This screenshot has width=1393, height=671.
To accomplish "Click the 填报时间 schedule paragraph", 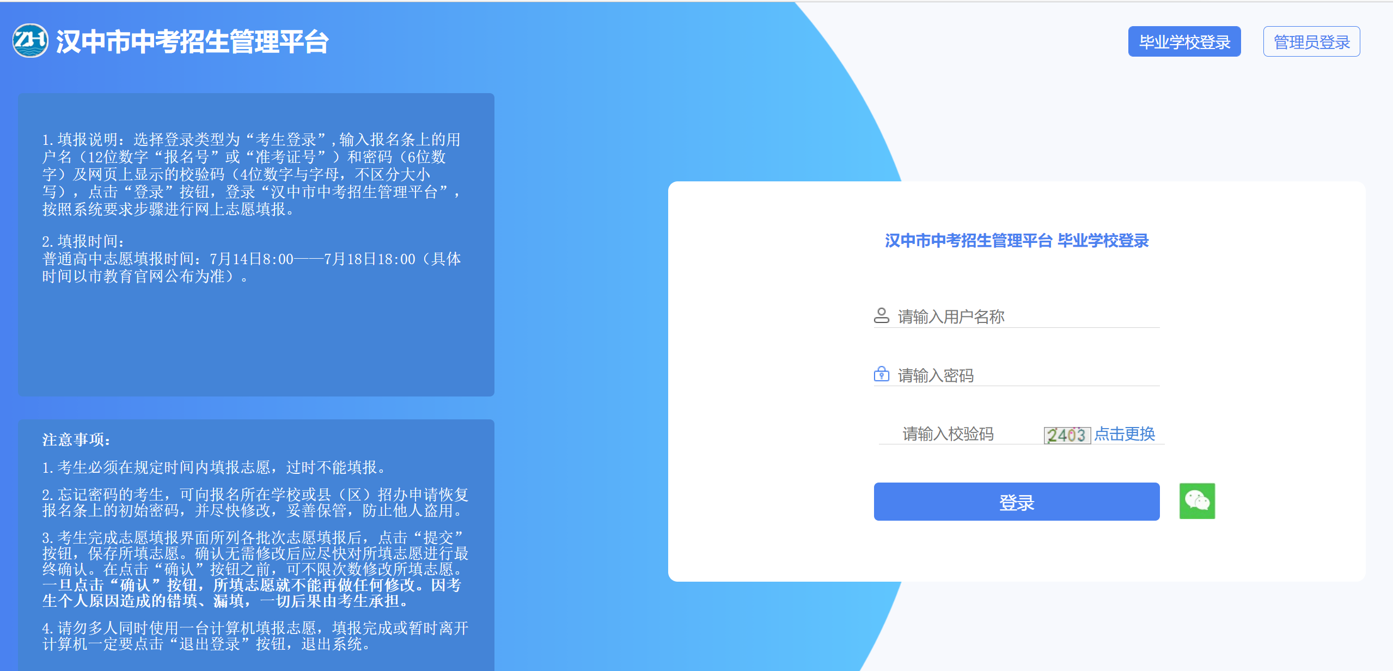I will coord(251,259).
